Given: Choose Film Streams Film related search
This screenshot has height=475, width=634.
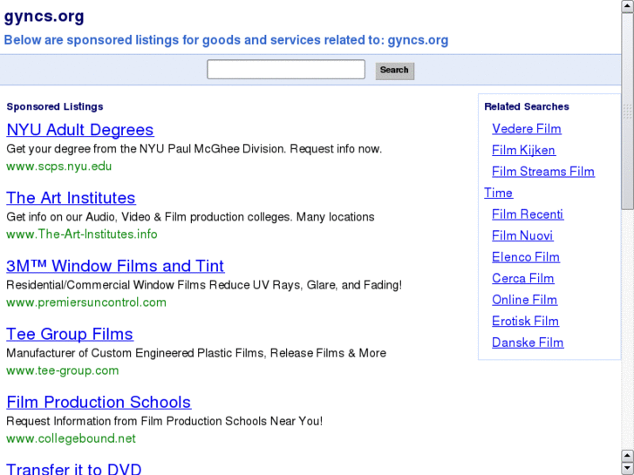Looking at the screenshot, I should (x=542, y=172).
